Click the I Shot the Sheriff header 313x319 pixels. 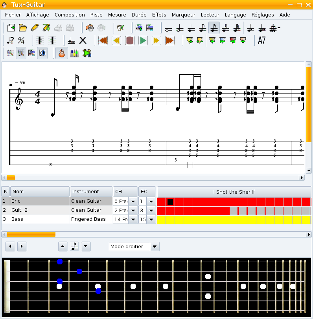[234, 192]
